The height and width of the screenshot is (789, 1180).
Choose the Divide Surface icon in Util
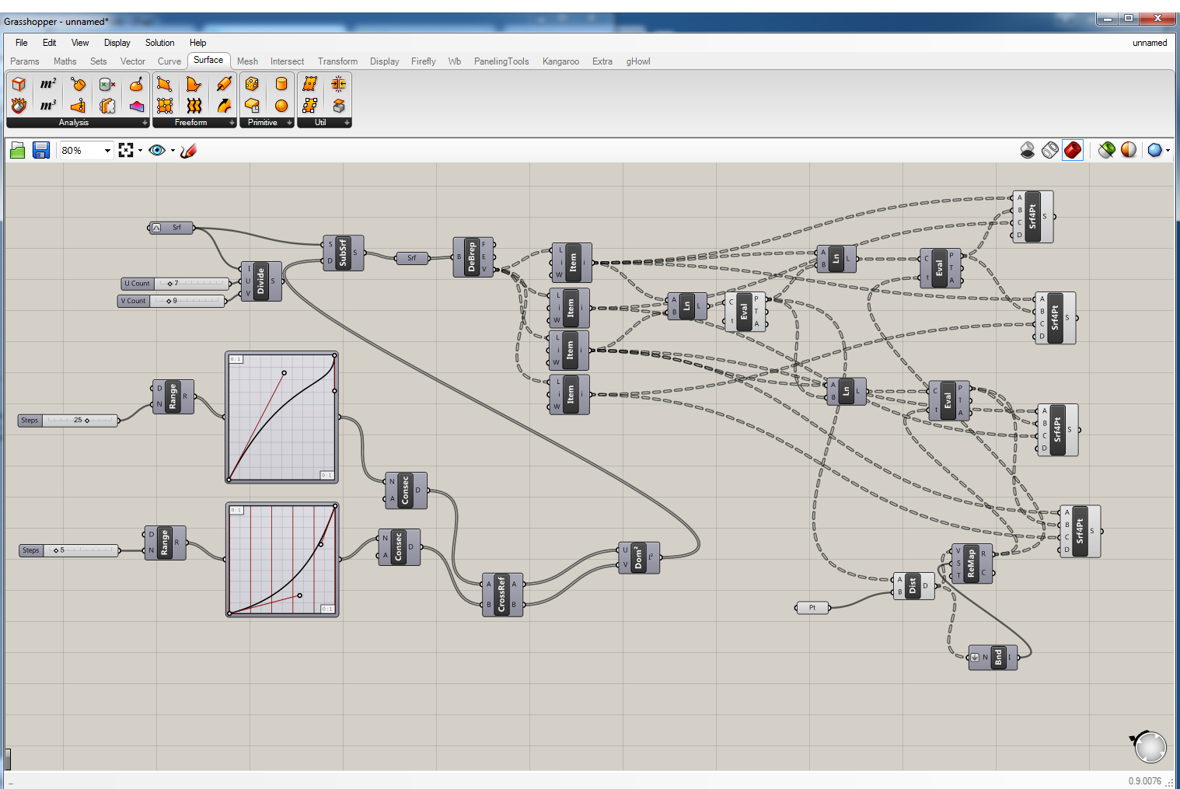pyautogui.click(x=309, y=84)
